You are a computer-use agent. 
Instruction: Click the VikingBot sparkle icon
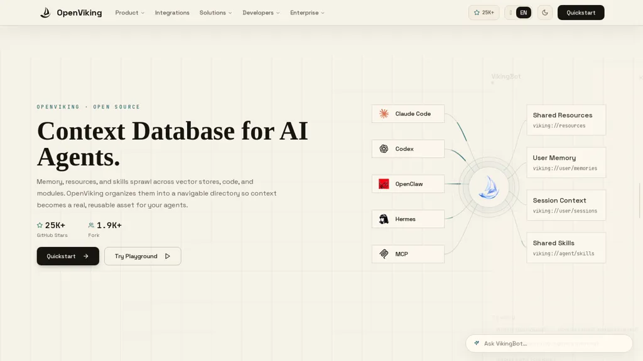coord(477,343)
